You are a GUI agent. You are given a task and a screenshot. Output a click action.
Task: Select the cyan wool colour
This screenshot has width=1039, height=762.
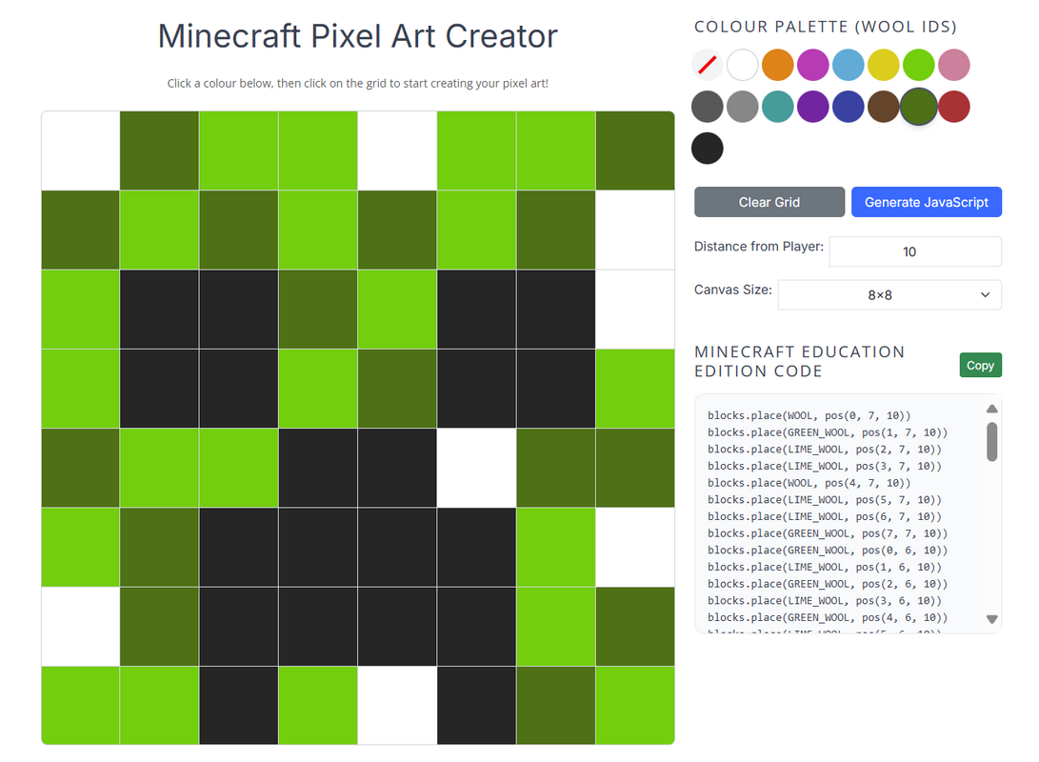point(778,107)
